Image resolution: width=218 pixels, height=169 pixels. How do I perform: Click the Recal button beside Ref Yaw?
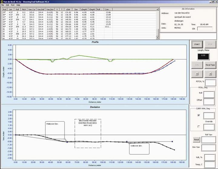[196, 140]
